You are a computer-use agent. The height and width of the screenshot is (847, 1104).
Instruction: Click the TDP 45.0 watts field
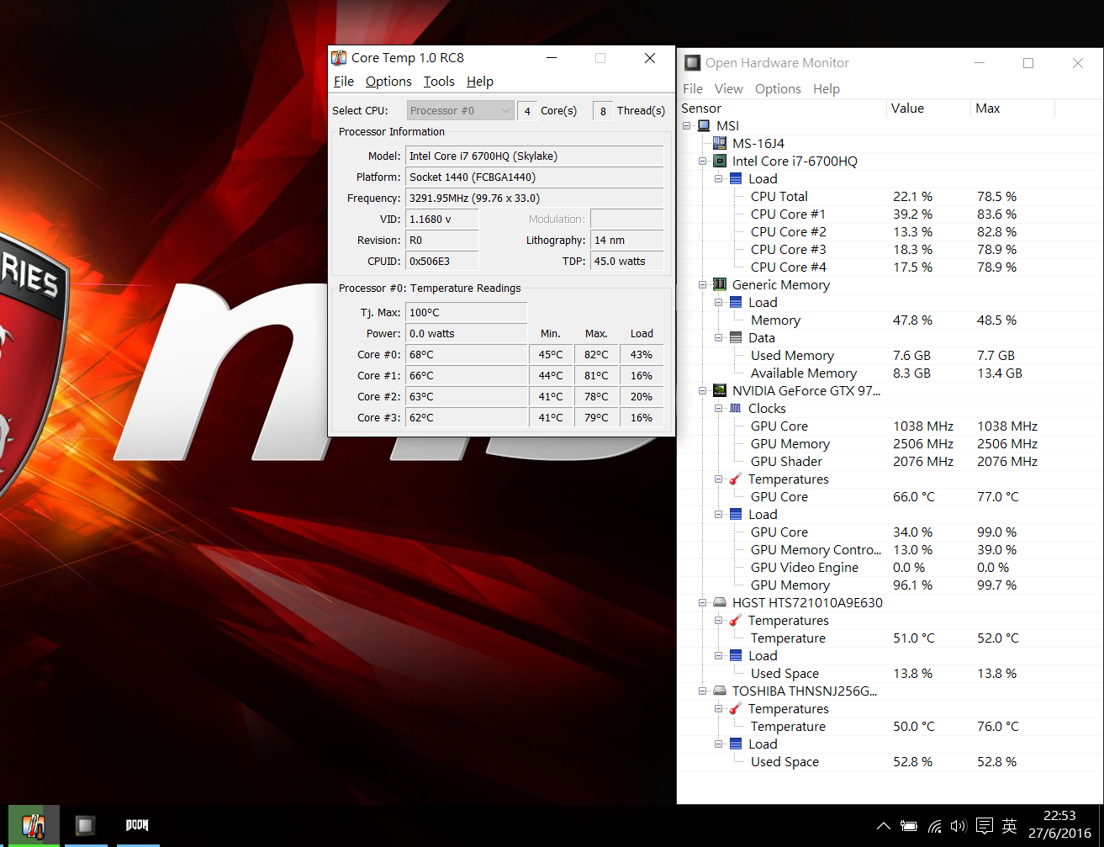click(x=627, y=262)
